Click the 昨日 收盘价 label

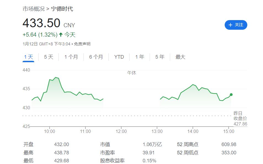pyautogui.click(x=240, y=116)
